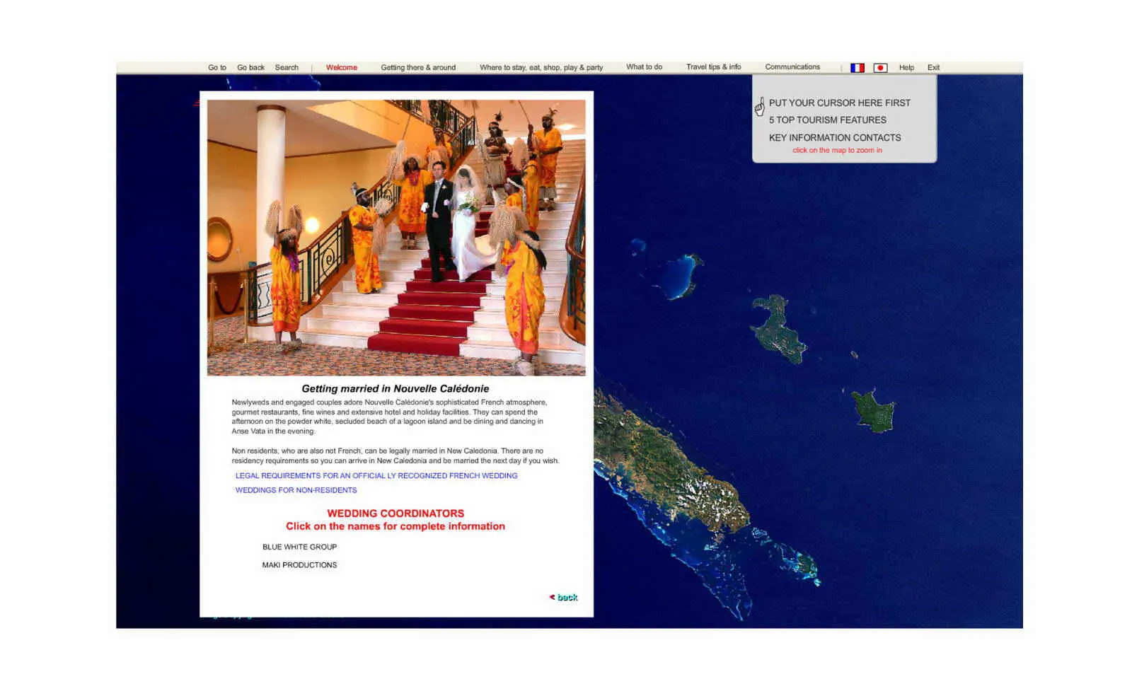Select MAKI PRODUCTIONS wedding coordinator

300,564
